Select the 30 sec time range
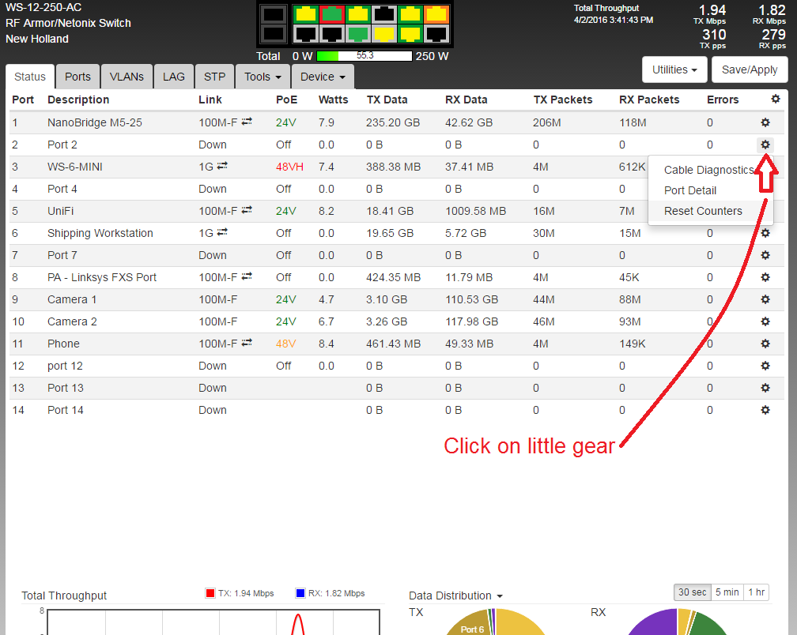 (x=691, y=592)
